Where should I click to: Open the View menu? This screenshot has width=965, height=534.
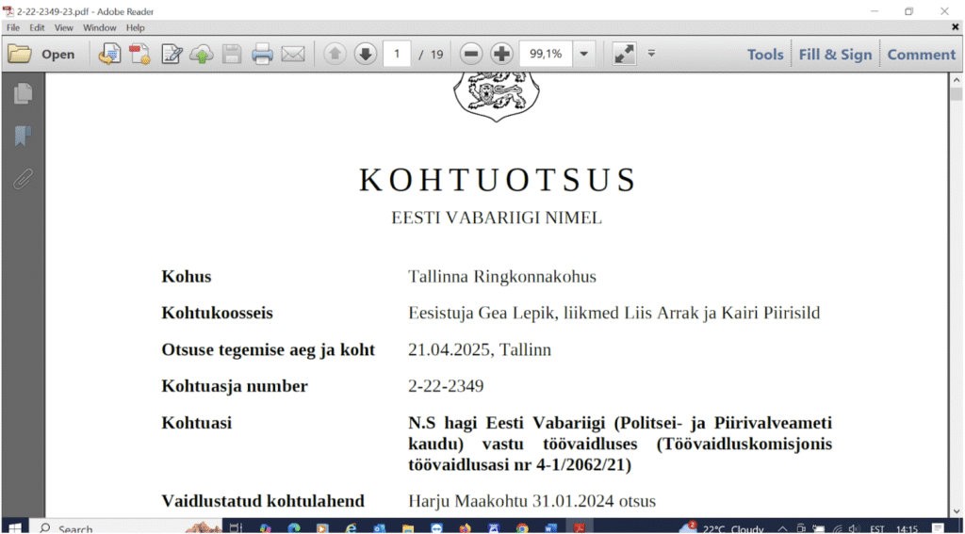[x=63, y=27]
